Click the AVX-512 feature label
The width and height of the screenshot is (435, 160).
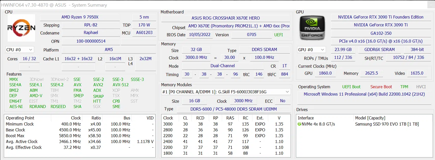tap(120, 85)
